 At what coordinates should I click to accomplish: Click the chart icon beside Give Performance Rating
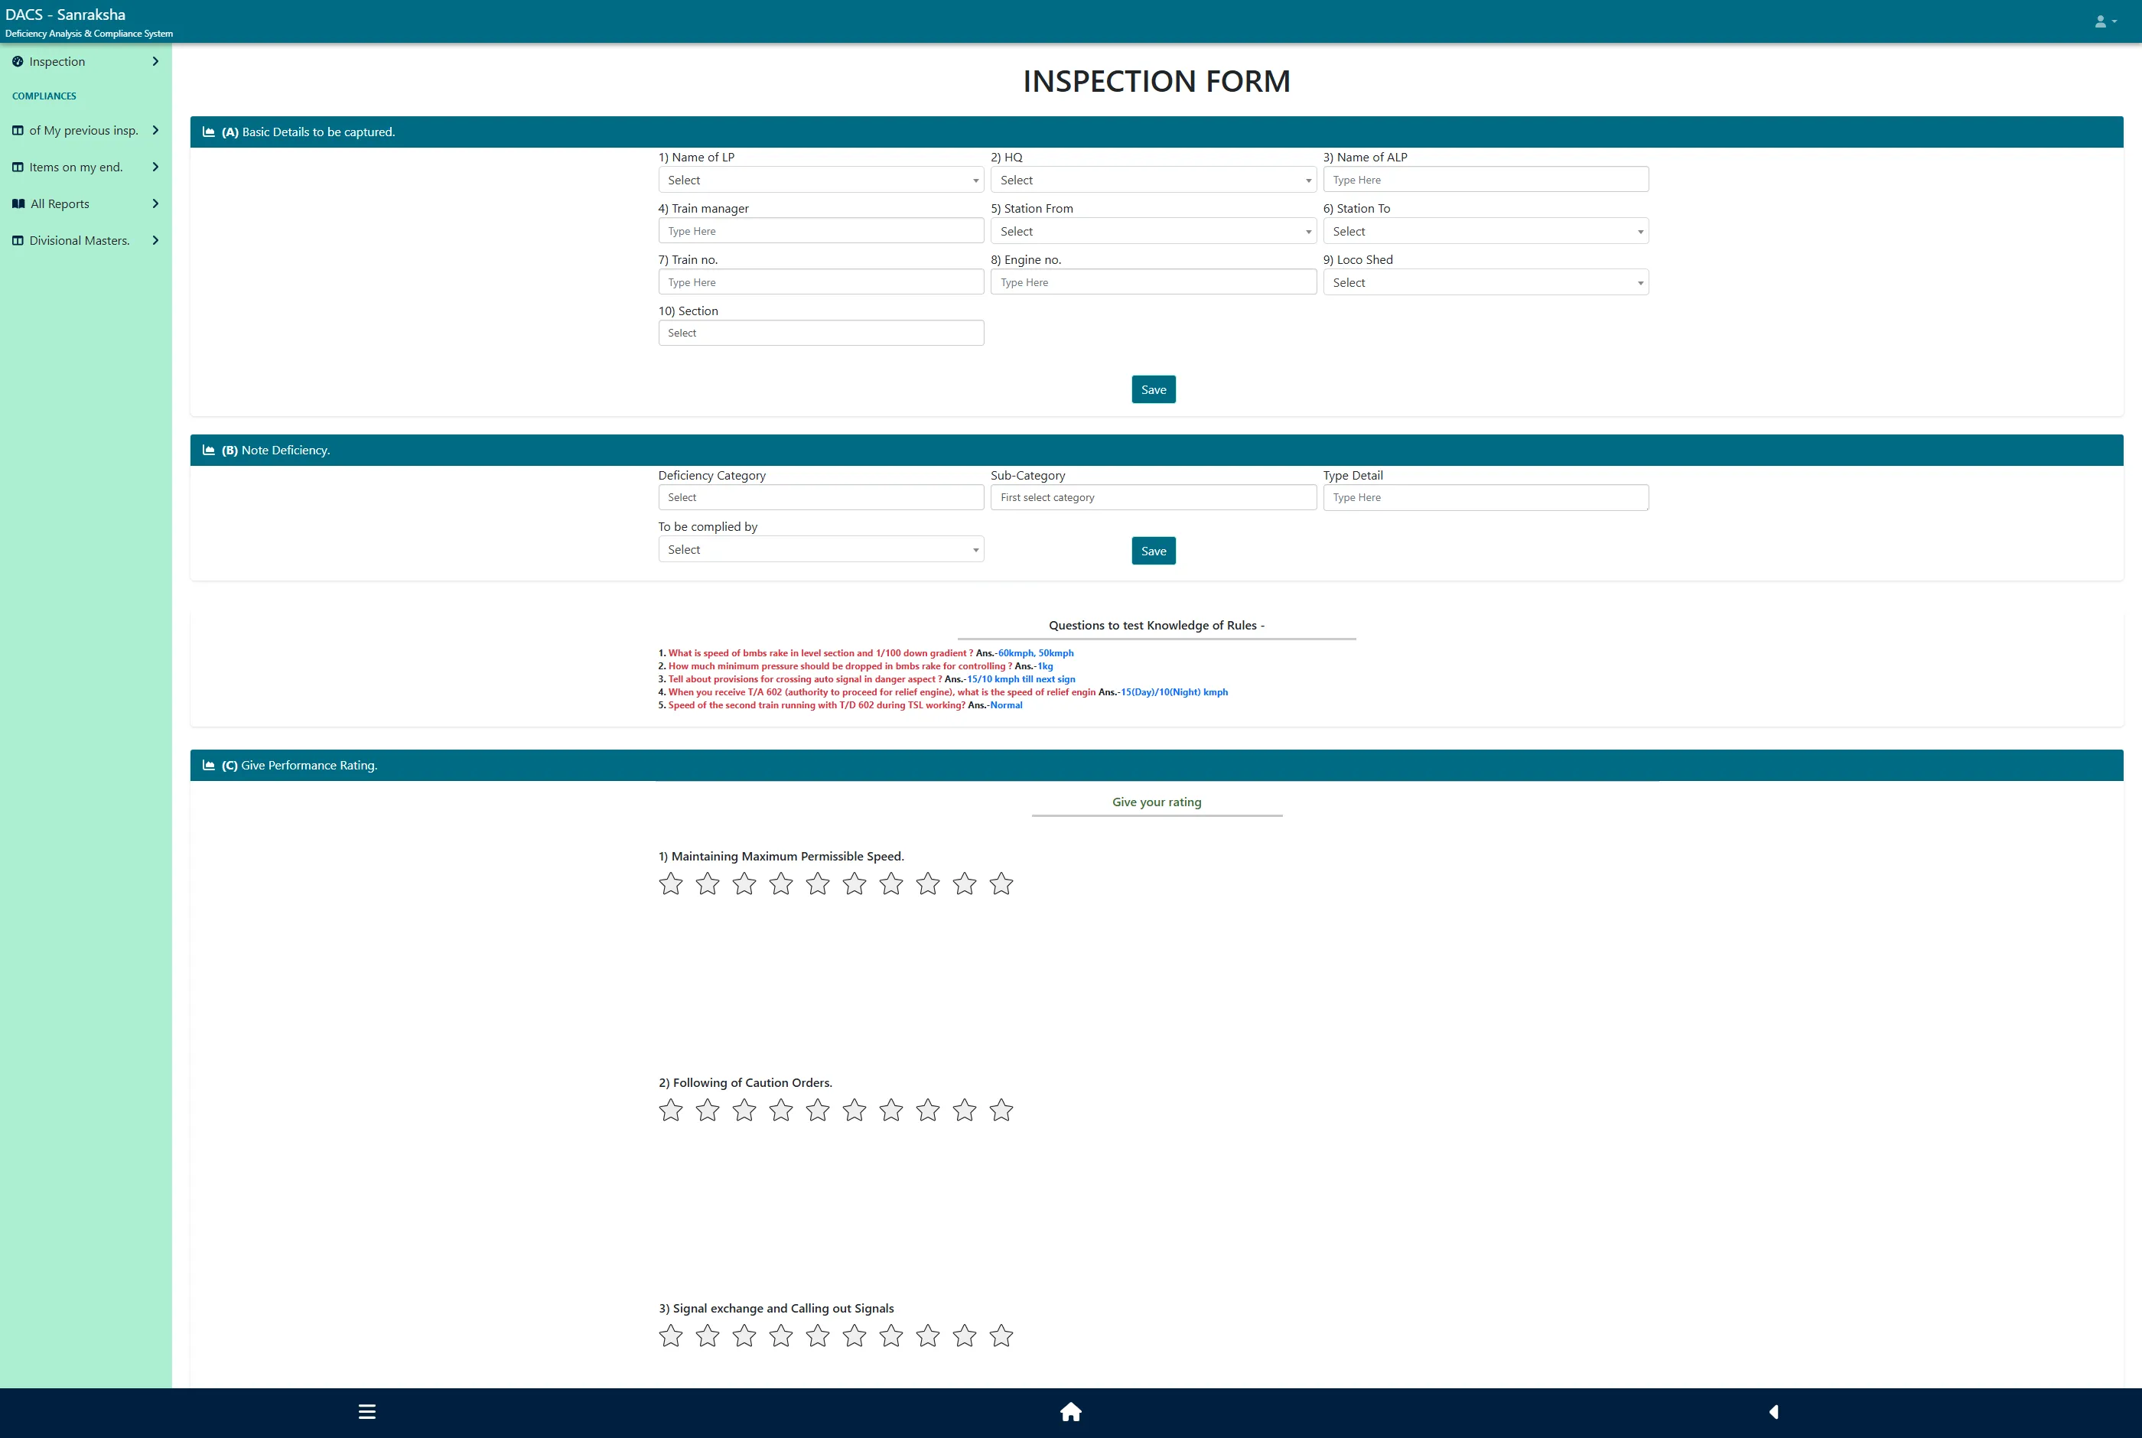coord(209,765)
